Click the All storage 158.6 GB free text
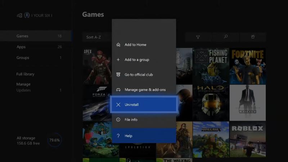 tap(28, 141)
